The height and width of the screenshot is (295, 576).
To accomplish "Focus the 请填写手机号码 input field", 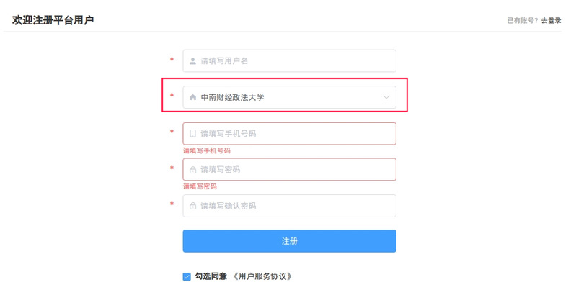I will click(296, 133).
